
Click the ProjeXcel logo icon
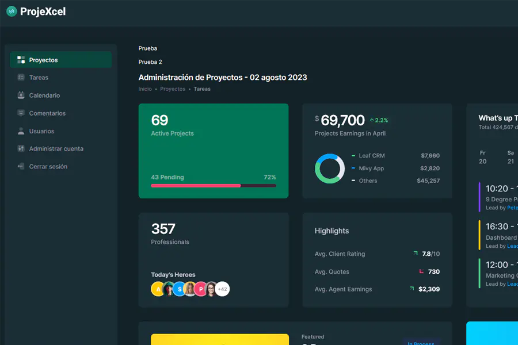12,11
